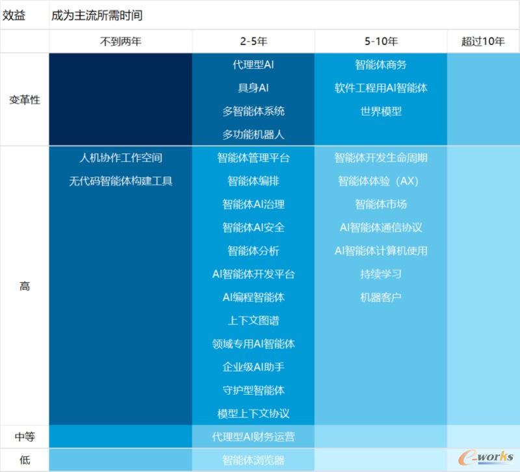Click the '世界模型' entry
This screenshot has width=520, height=472.
click(381, 111)
